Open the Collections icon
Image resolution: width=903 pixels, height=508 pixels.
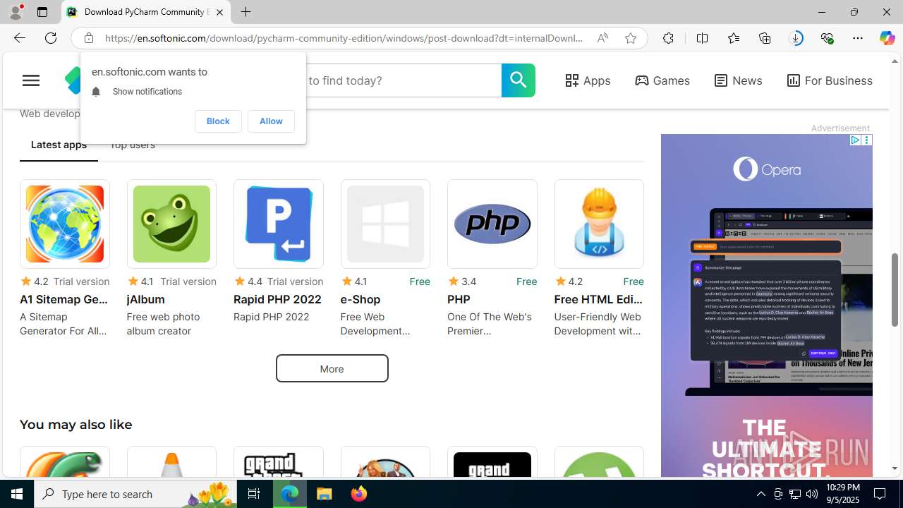click(765, 38)
